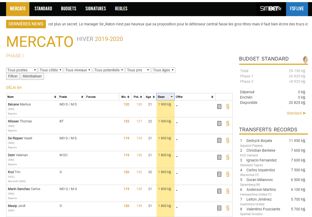The height and width of the screenshot is (217, 312).
Task: Expand the Tous âges dropdown
Action: coord(163,70)
